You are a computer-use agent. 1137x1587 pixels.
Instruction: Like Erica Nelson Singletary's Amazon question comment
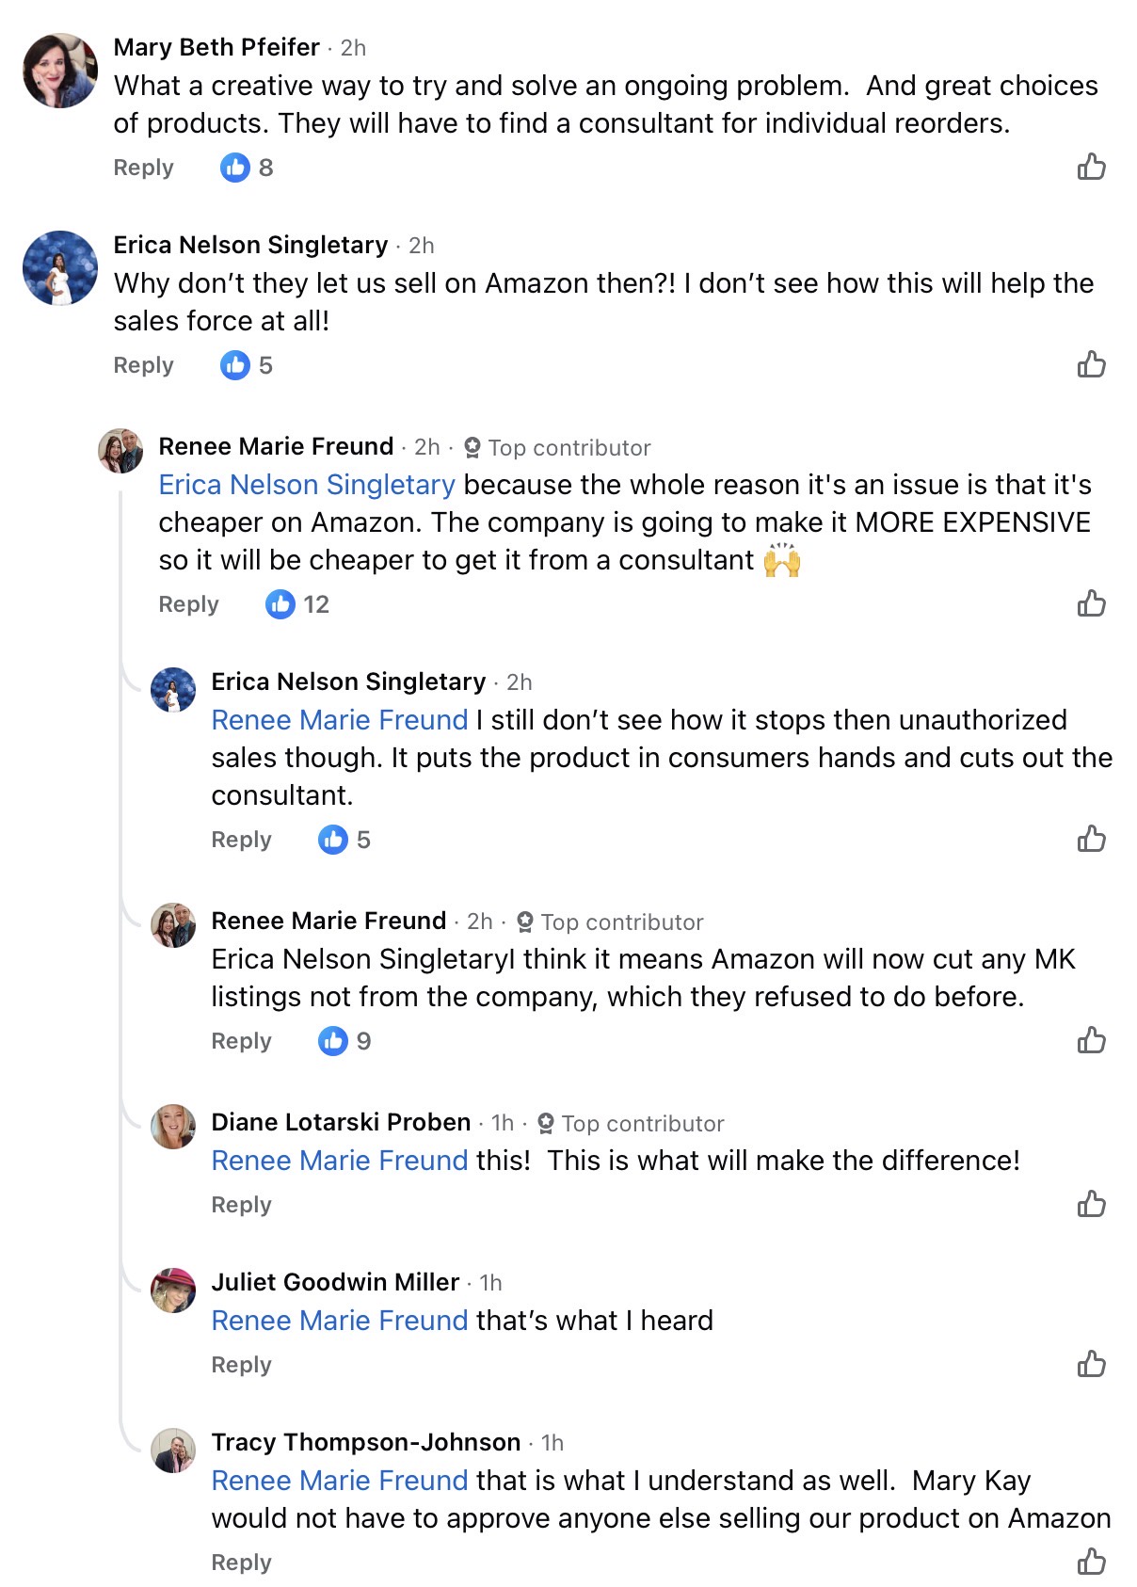coord(1091,365)
